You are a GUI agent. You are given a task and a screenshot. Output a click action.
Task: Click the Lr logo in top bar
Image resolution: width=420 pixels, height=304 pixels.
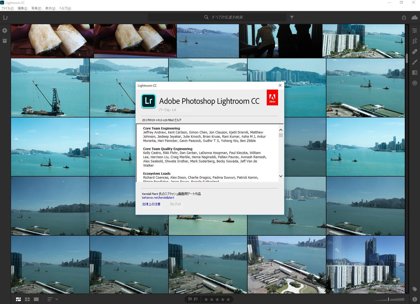point(6,18)
